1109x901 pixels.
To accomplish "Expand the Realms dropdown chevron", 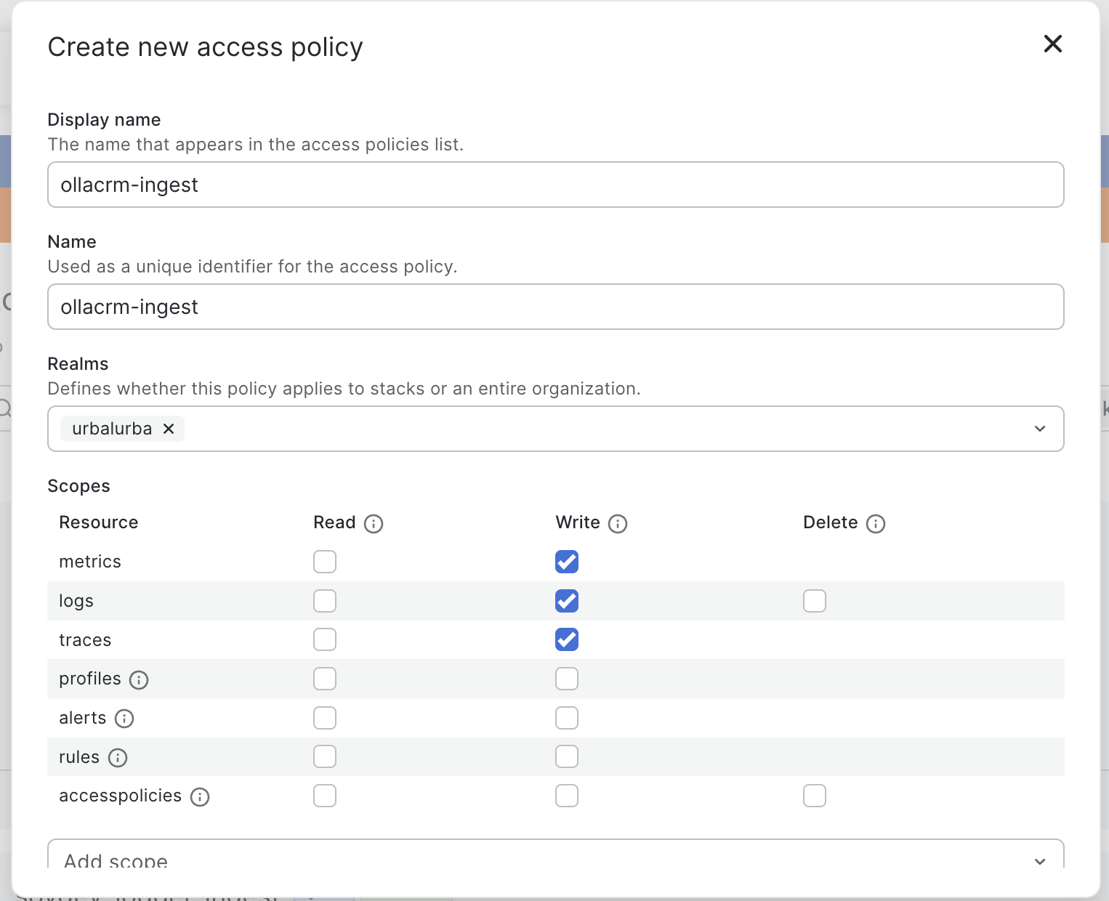I will coord(1040,429).
